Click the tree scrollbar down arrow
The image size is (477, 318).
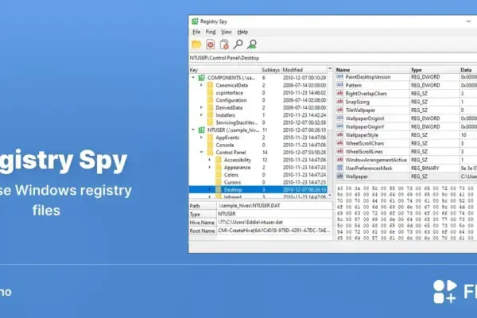tap(330, 196)
